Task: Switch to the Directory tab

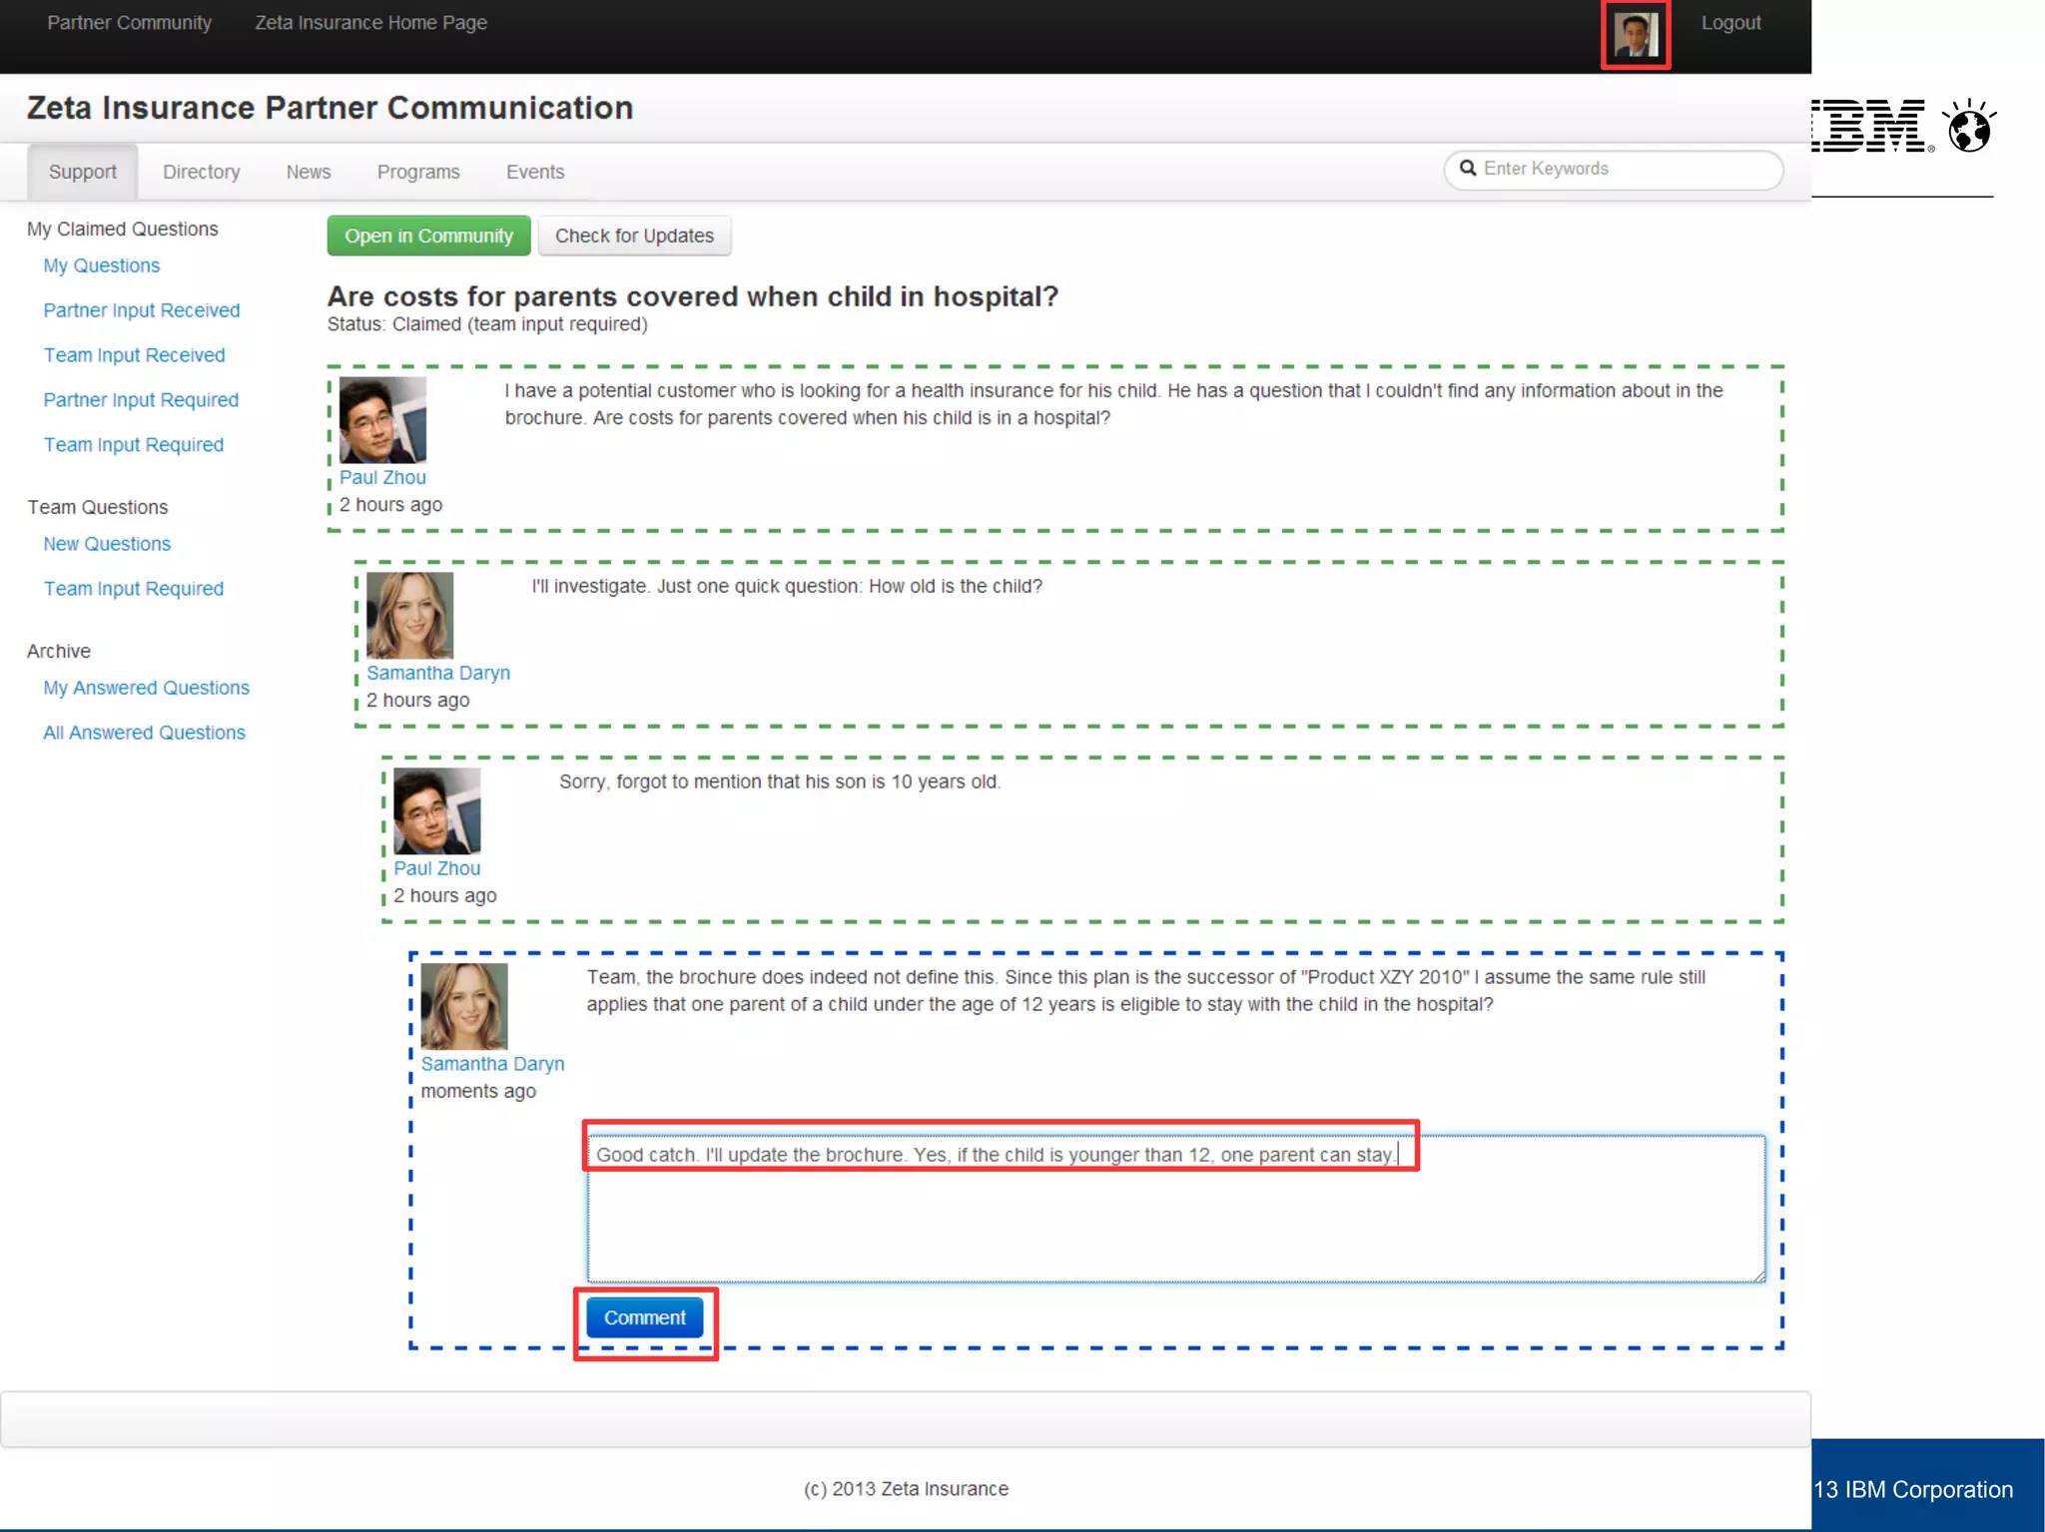Action: pos(201,172)
